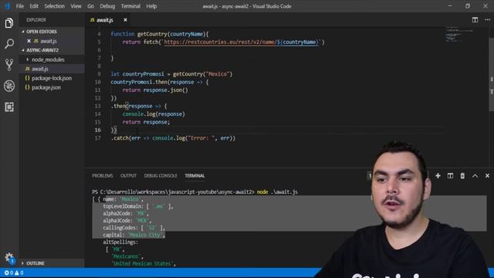Open the Explorer view in activity bar
This screenshot has width=494, height=278.
coord(9,23)
